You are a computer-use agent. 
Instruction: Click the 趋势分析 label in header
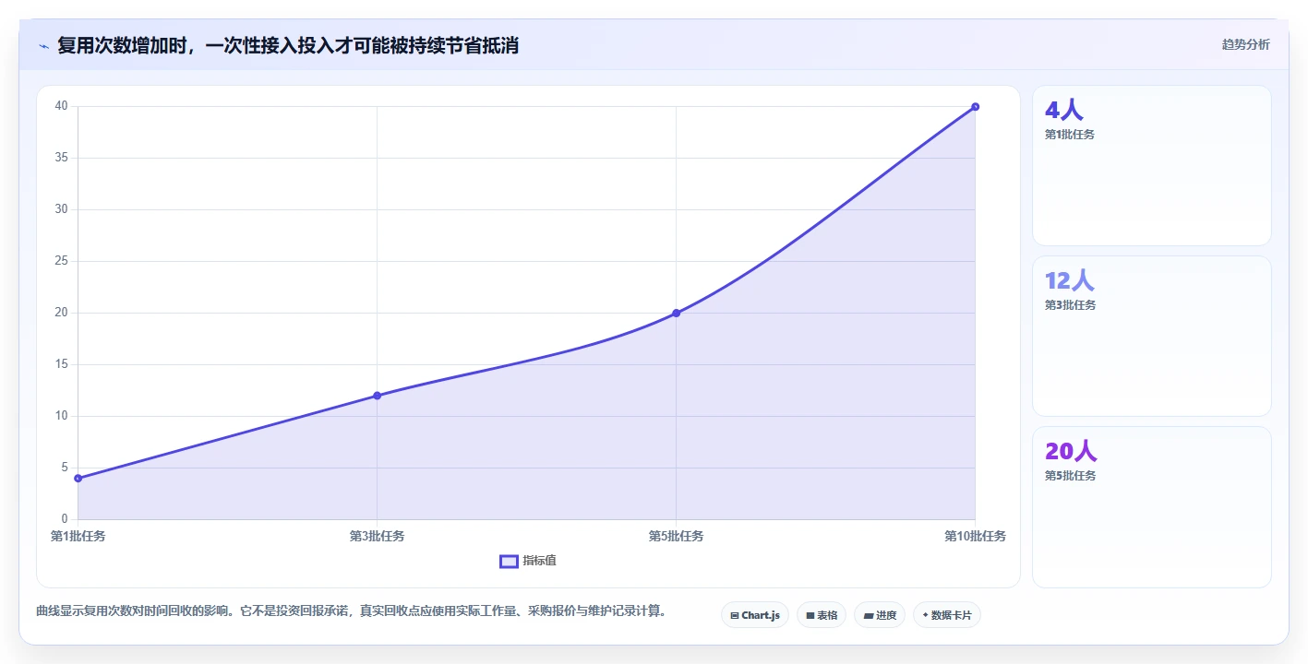click(1245, 44)
